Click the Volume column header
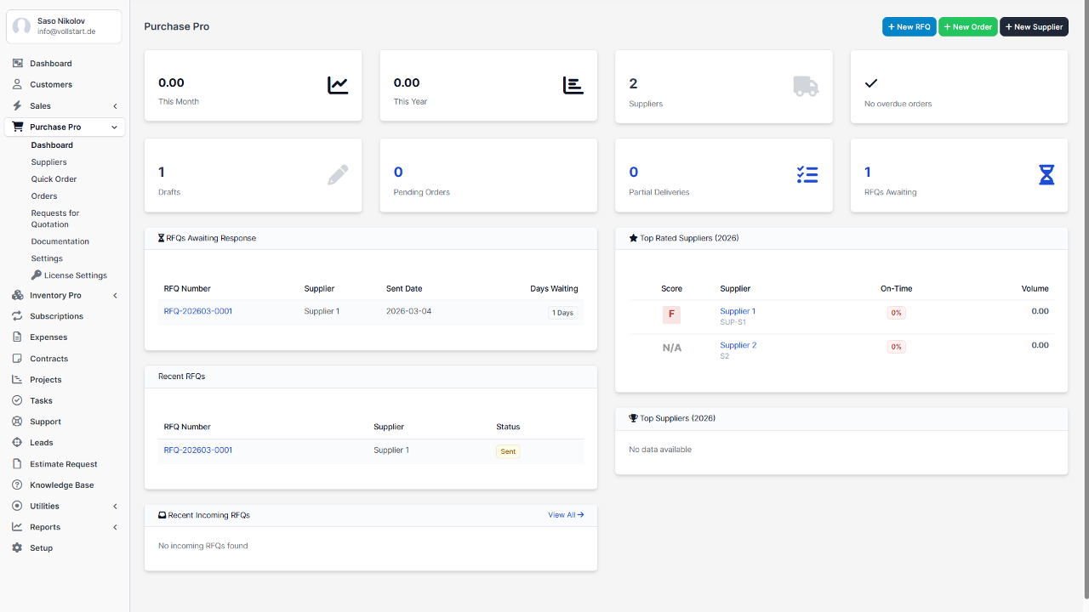 1035,289
